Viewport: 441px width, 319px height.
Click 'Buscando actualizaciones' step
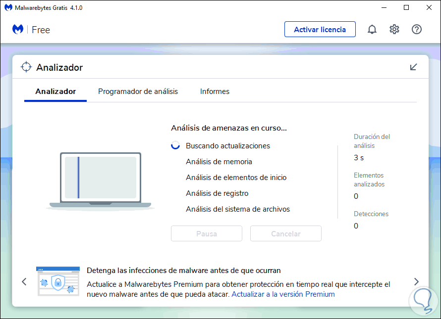coord(228,146)
